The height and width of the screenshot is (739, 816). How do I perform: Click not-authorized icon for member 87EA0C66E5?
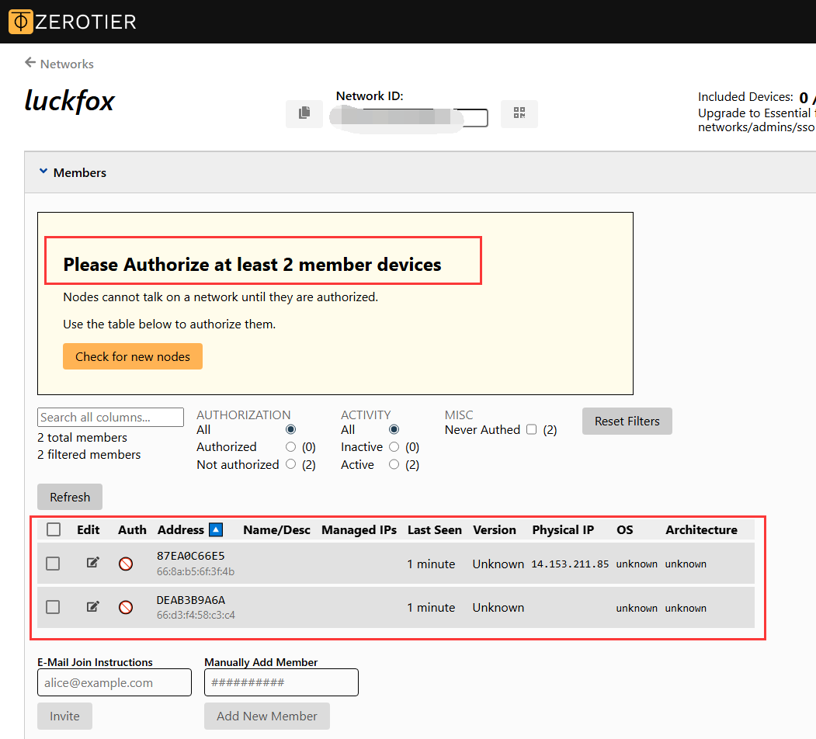(x=126, y=564)
